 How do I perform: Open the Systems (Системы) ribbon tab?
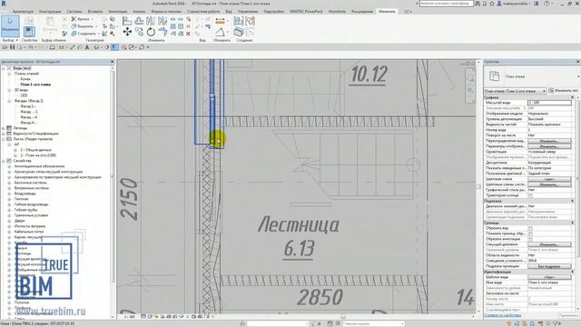[x=74, y=12]
